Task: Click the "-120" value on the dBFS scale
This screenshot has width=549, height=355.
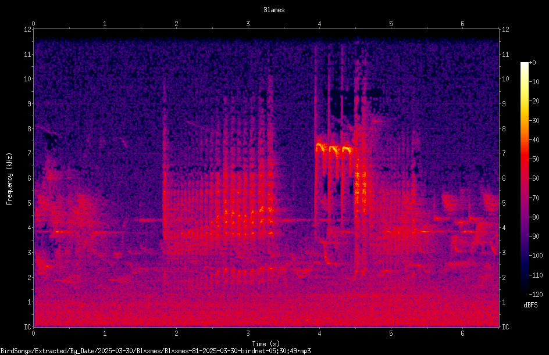Action: point(536,295)
